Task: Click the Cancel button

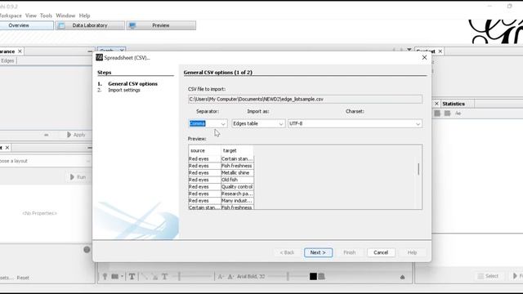Action: click(381, 252)
